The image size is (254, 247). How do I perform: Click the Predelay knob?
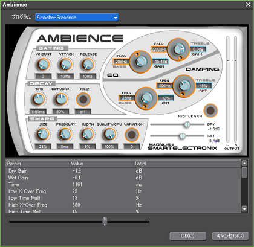coord(65,134)
